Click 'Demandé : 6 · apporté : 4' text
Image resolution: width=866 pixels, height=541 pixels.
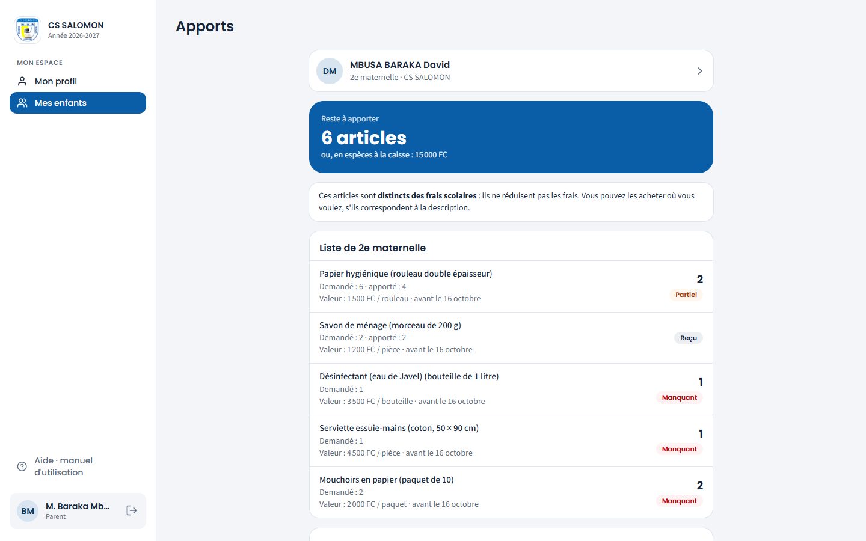pos(363,287)
